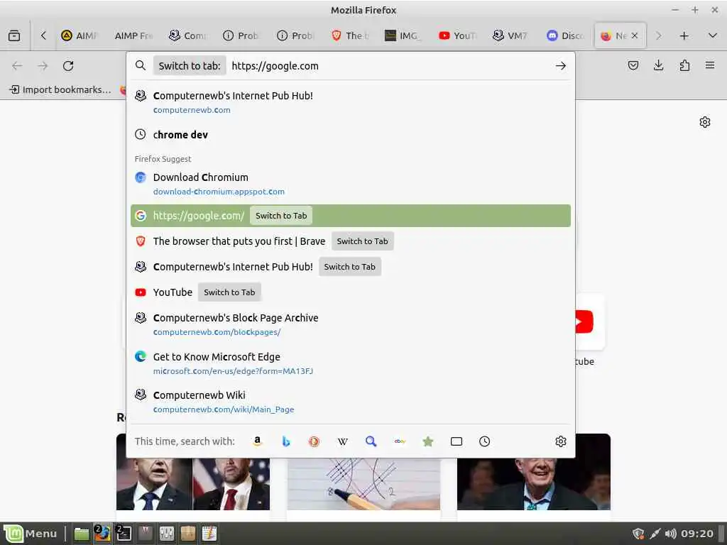Open the Firefox application menu

710,65
